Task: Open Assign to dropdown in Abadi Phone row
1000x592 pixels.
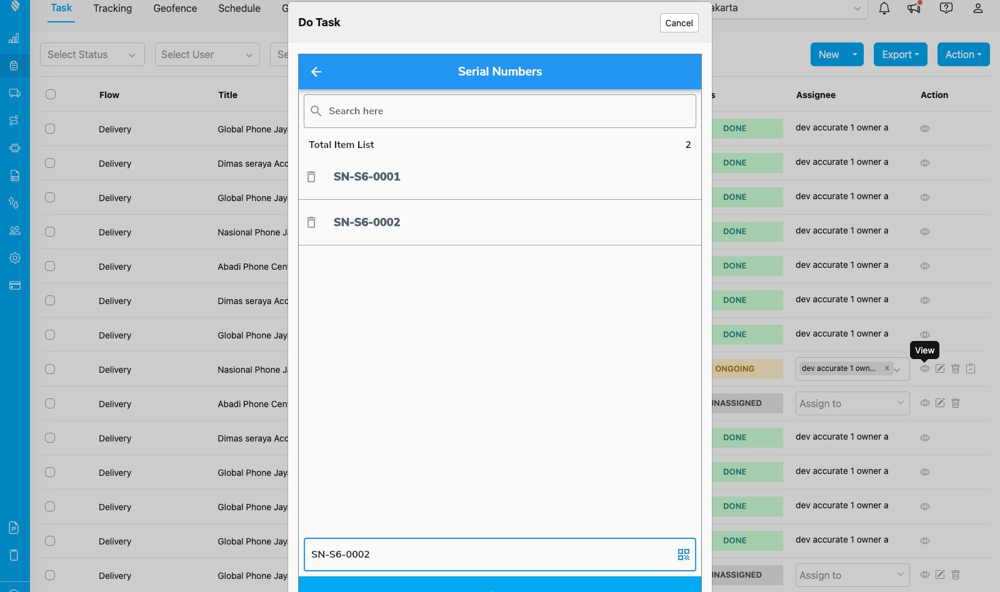Action: pos(852,403)
